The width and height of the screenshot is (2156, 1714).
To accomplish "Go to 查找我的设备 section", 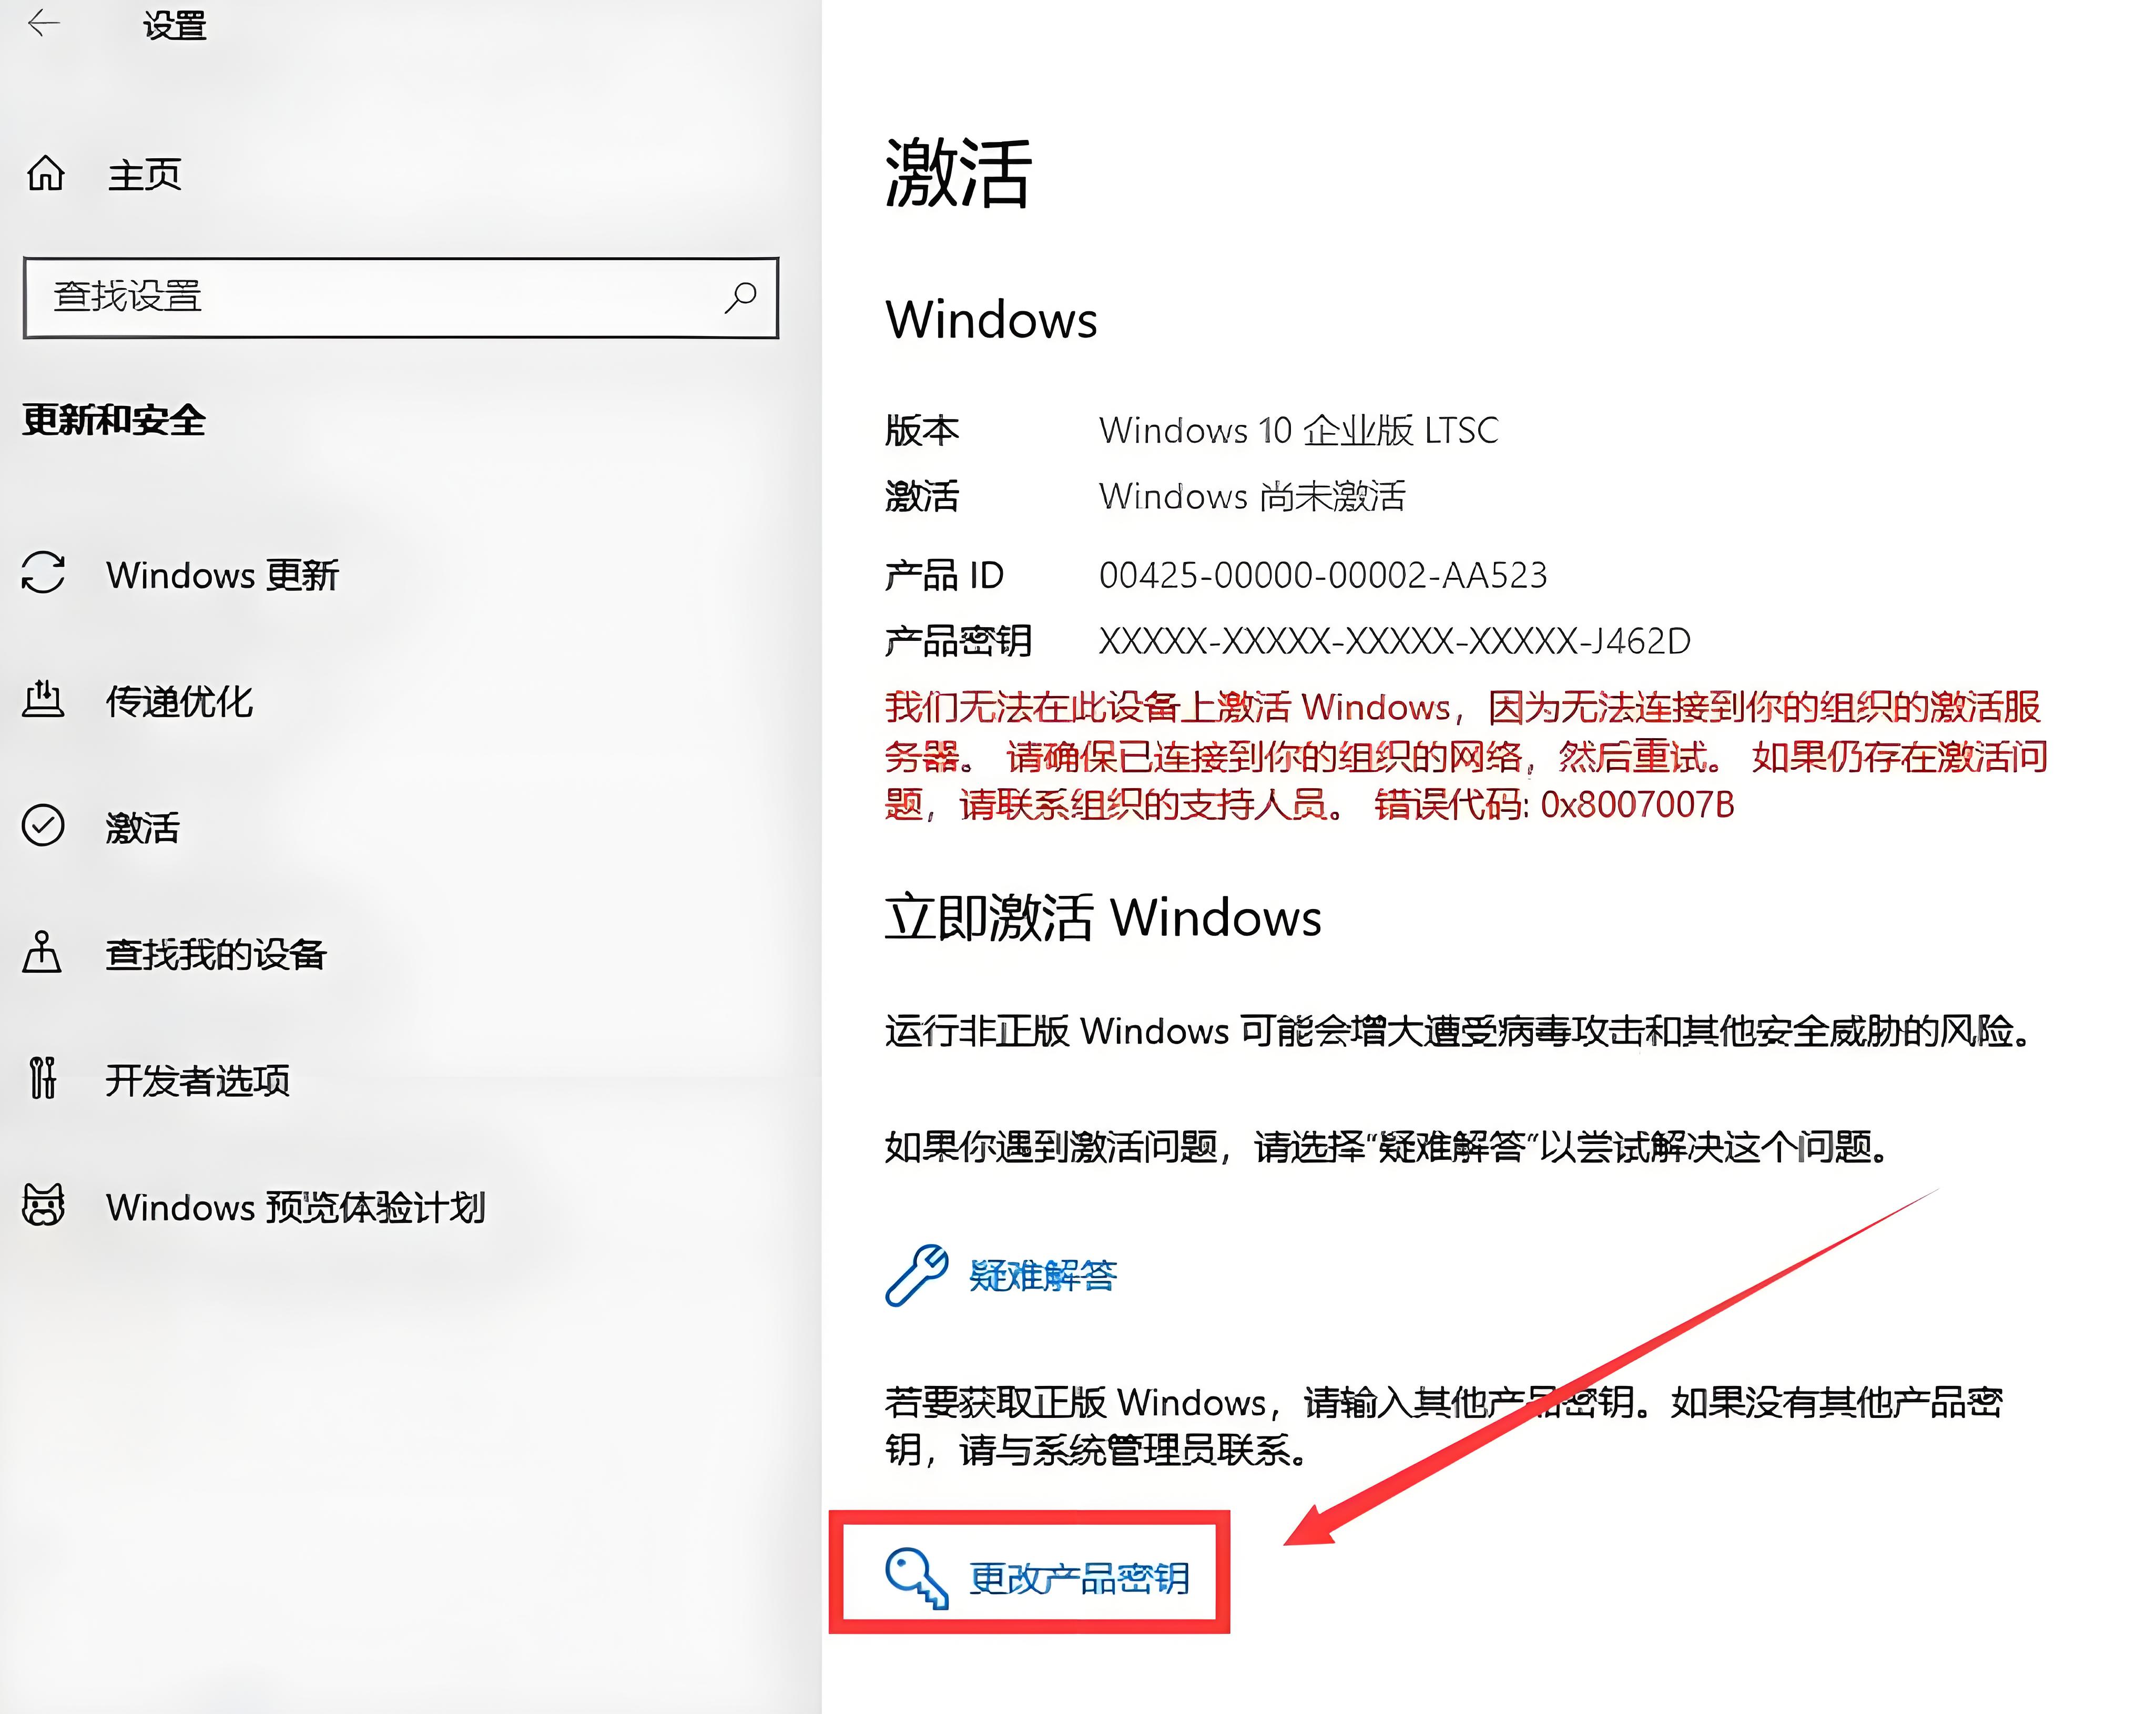I will 217,954.
